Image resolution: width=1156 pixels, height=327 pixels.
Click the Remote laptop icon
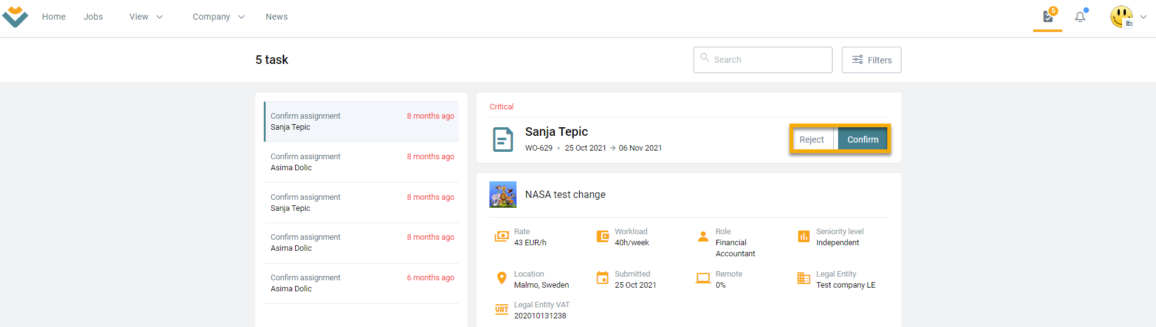pyautogui.click(x=703, y=278)
